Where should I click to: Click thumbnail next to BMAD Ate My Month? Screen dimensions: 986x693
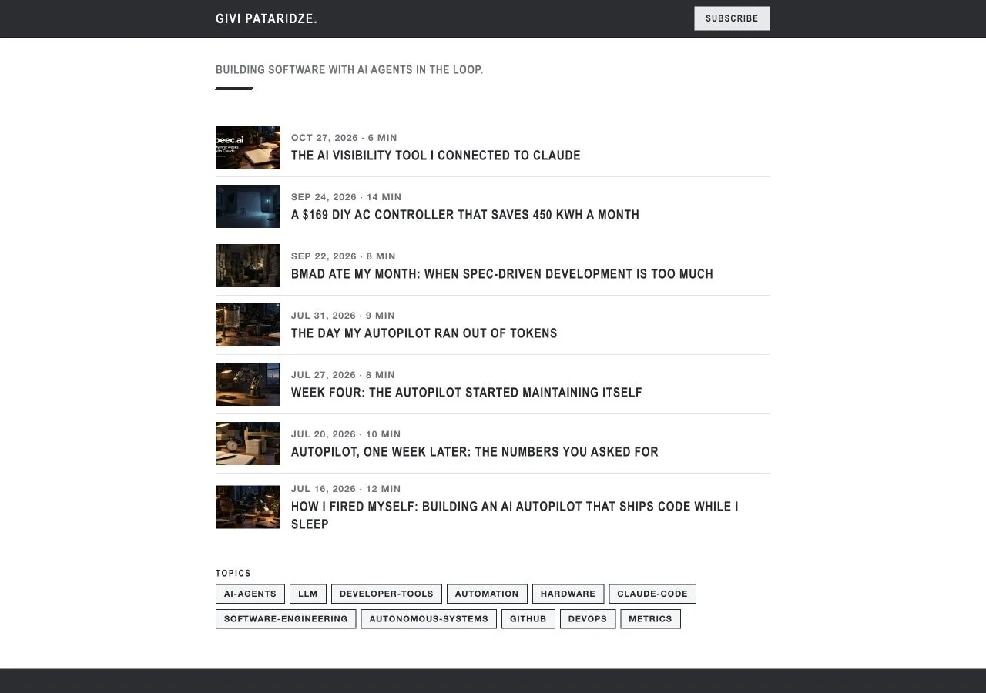(248, 266)
